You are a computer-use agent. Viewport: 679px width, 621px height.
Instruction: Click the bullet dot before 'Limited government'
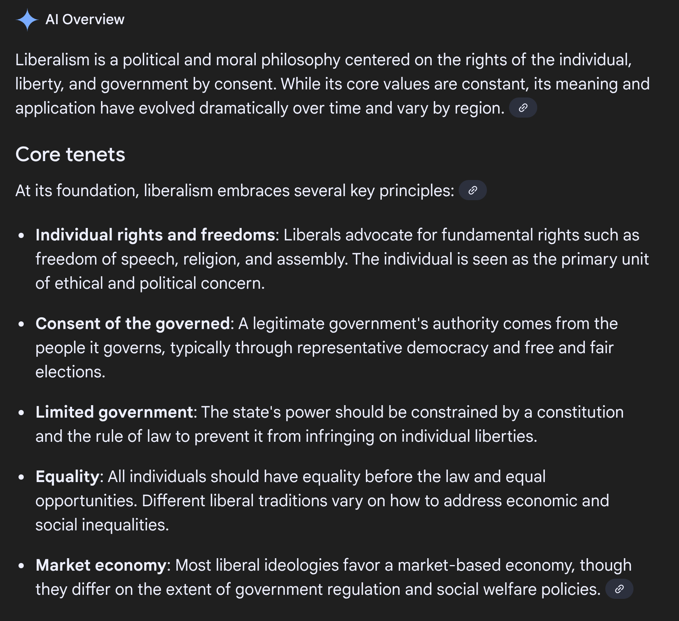tap(21, 412)
